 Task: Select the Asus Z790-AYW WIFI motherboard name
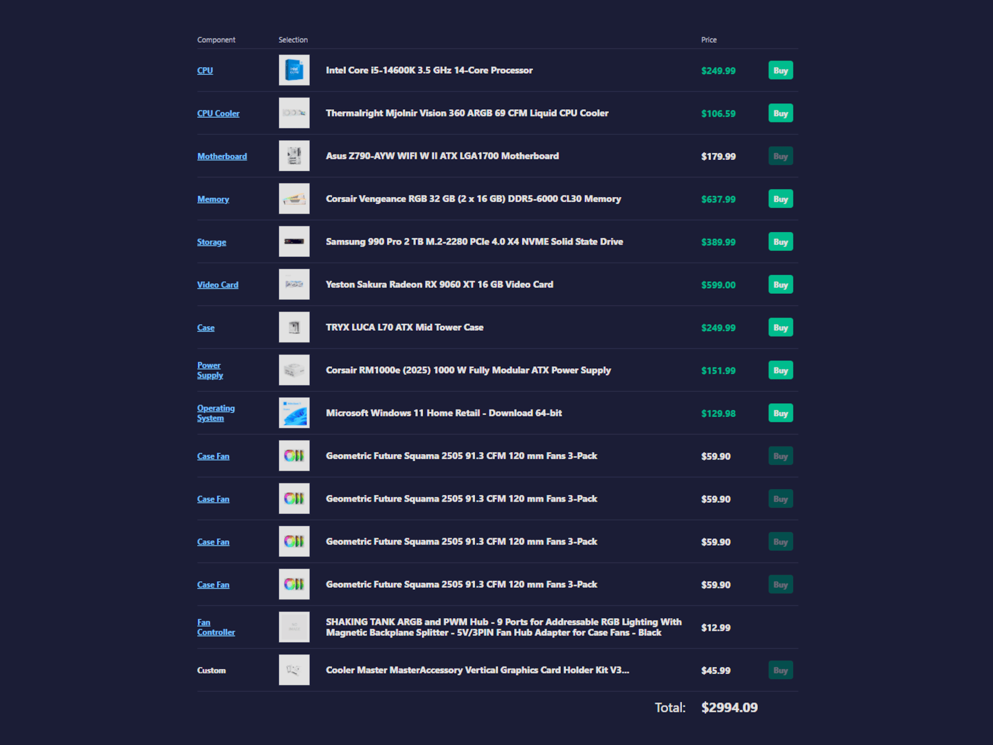pyautogui.click(x=442, y=156)
